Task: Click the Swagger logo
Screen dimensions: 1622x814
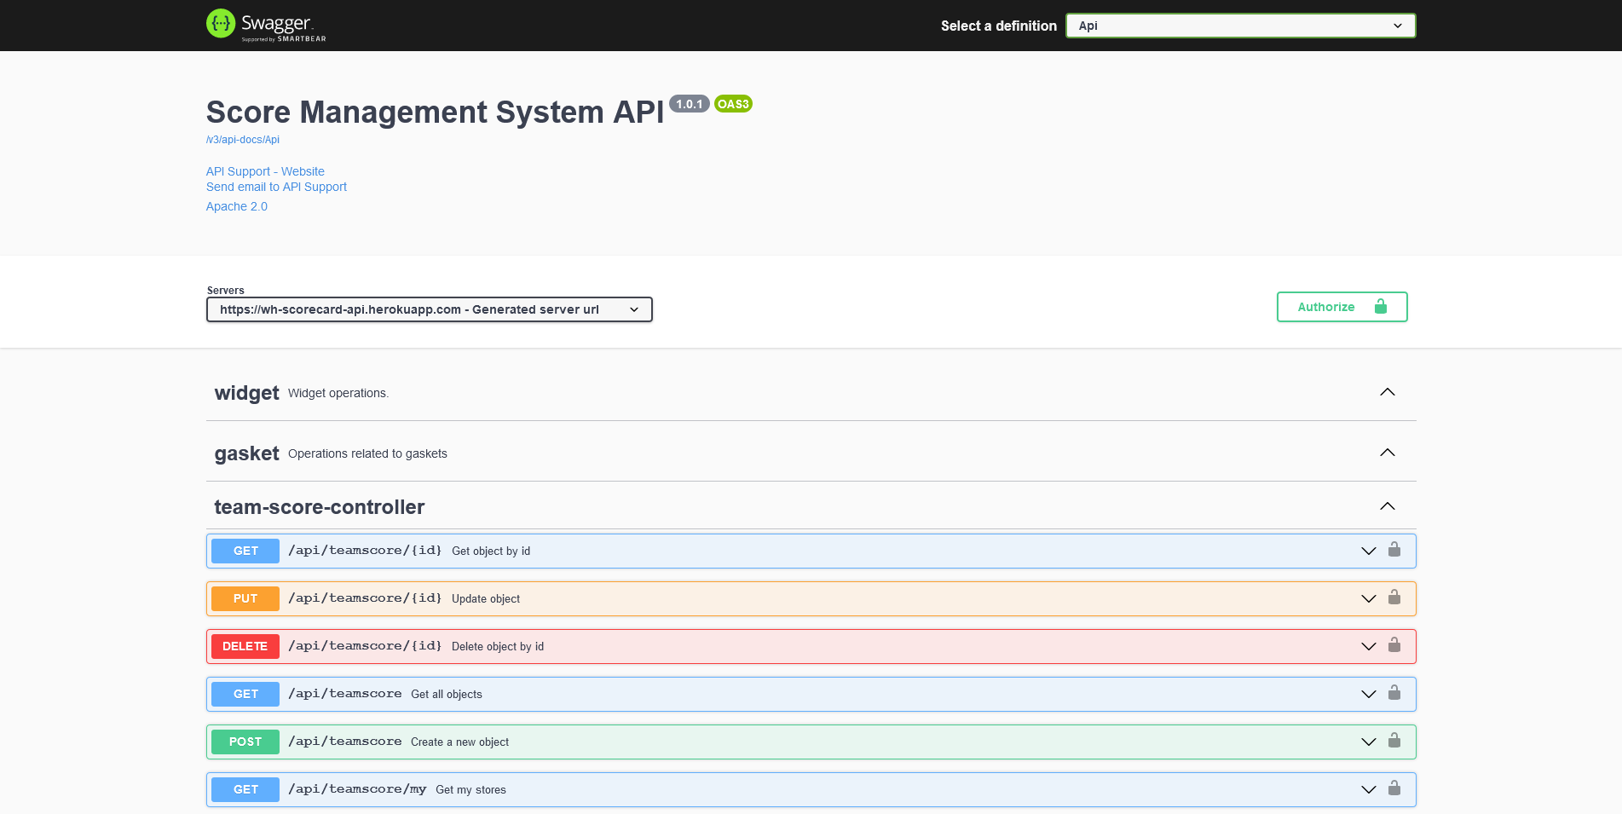Action: coord(266,25)
